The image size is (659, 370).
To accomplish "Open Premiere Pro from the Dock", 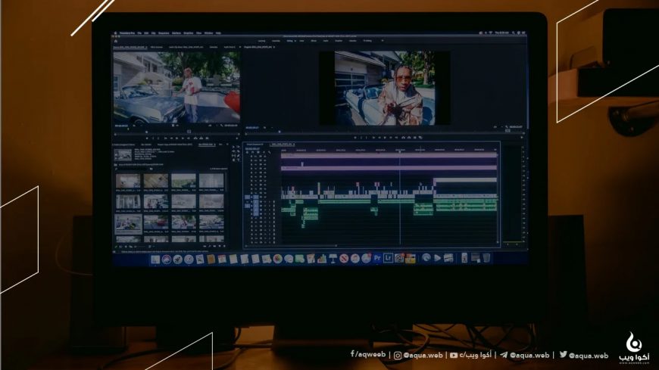I will [377, 258].
